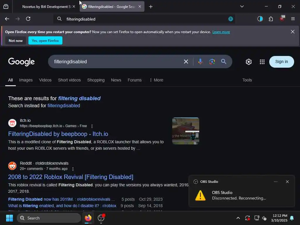Open a new tab with plus icon
The image size is (300, 225).
[x=151, y=7]
